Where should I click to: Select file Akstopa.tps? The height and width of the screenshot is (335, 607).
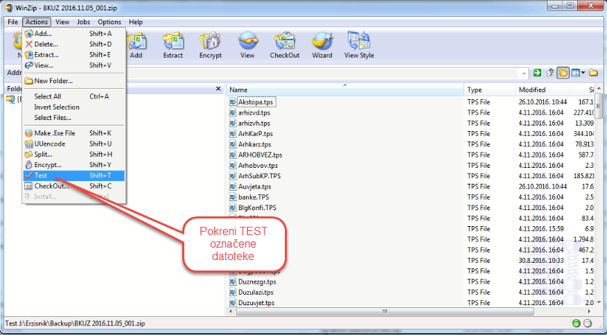coord(256,102)
